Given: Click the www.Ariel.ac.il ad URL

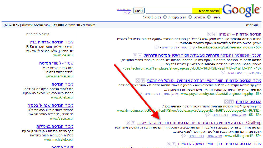Looking at the screenshot, I should [x=62, y=97].
